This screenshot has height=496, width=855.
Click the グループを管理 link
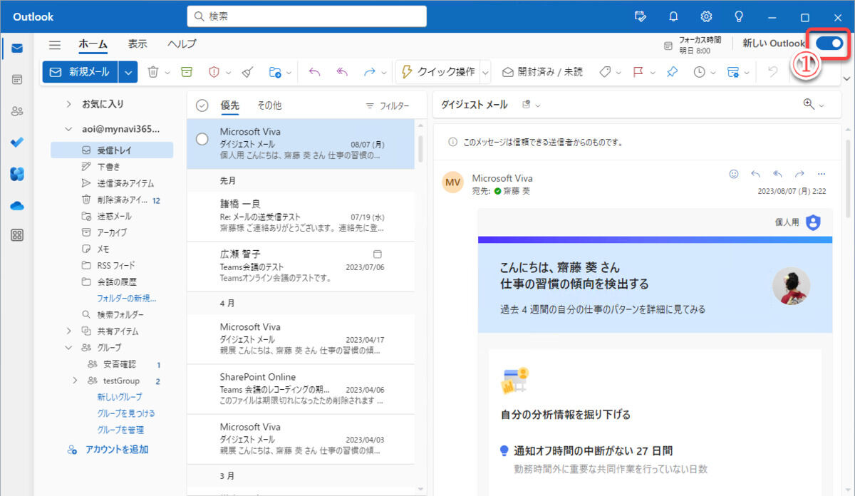click(x=120, y=430)
